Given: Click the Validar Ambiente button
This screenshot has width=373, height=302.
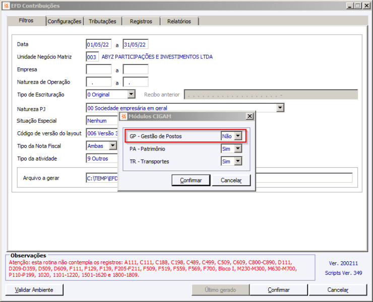Looking at the screenshot, I should click(34, 290).
